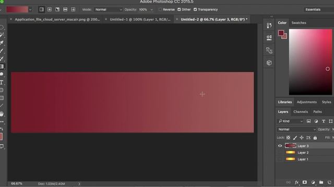This screenshot has height=187, width=334.
Task: Enable the Reverse checkbox
Action: coord(160,9)
